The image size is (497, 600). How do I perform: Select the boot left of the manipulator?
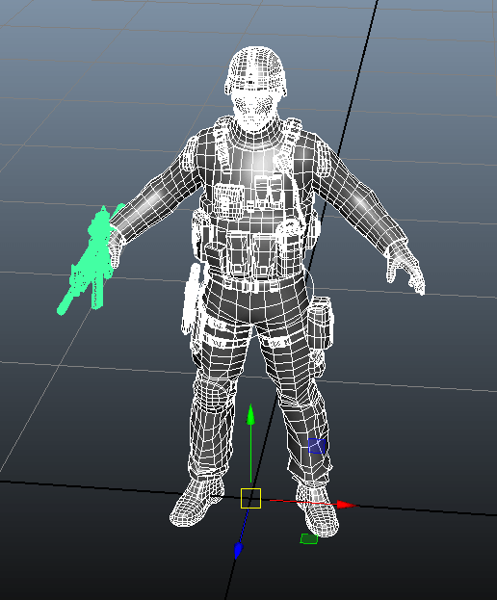click(x=196, y=502)
